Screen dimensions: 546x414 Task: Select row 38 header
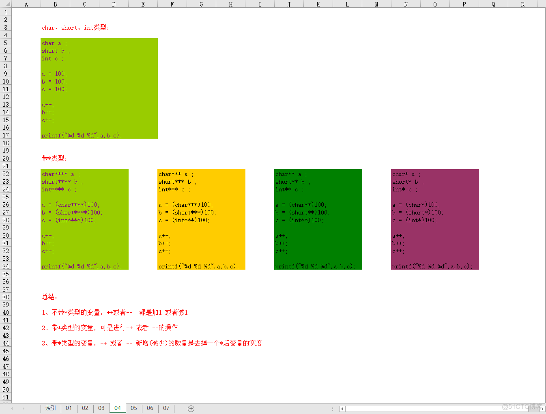click(6, 297)
